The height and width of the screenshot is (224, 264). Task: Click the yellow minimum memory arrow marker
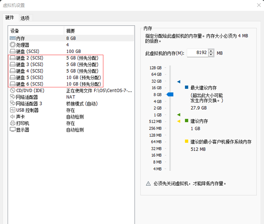pyautogui.click(x=179, y=121)
